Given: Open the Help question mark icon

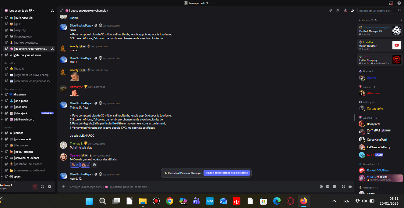Looking at the screenshot, I should tap(399, 3).
